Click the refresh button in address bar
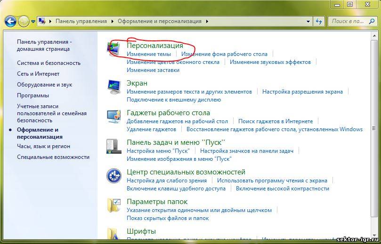Image resolution: width=381 pixels, height=244 pixels. pyautogui.click(x=319, y=21)
